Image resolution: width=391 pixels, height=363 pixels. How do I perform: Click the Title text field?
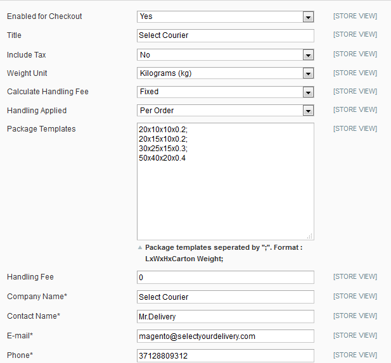tap(225, 35)
